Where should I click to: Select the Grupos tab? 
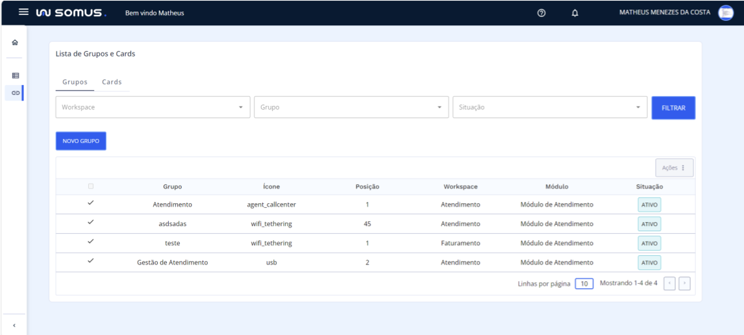click(x=75, y=82)
